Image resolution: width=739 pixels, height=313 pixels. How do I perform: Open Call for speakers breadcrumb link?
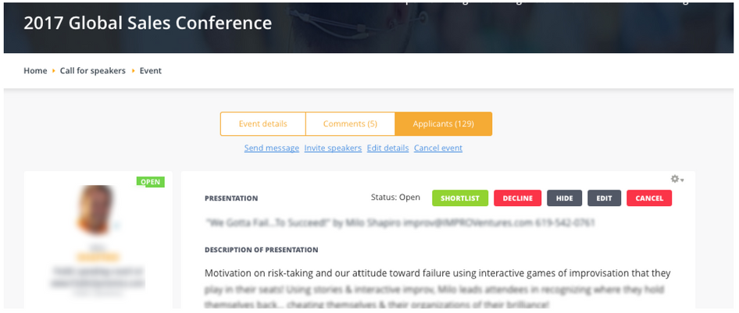pyautogui.click(x=93, y=71)
